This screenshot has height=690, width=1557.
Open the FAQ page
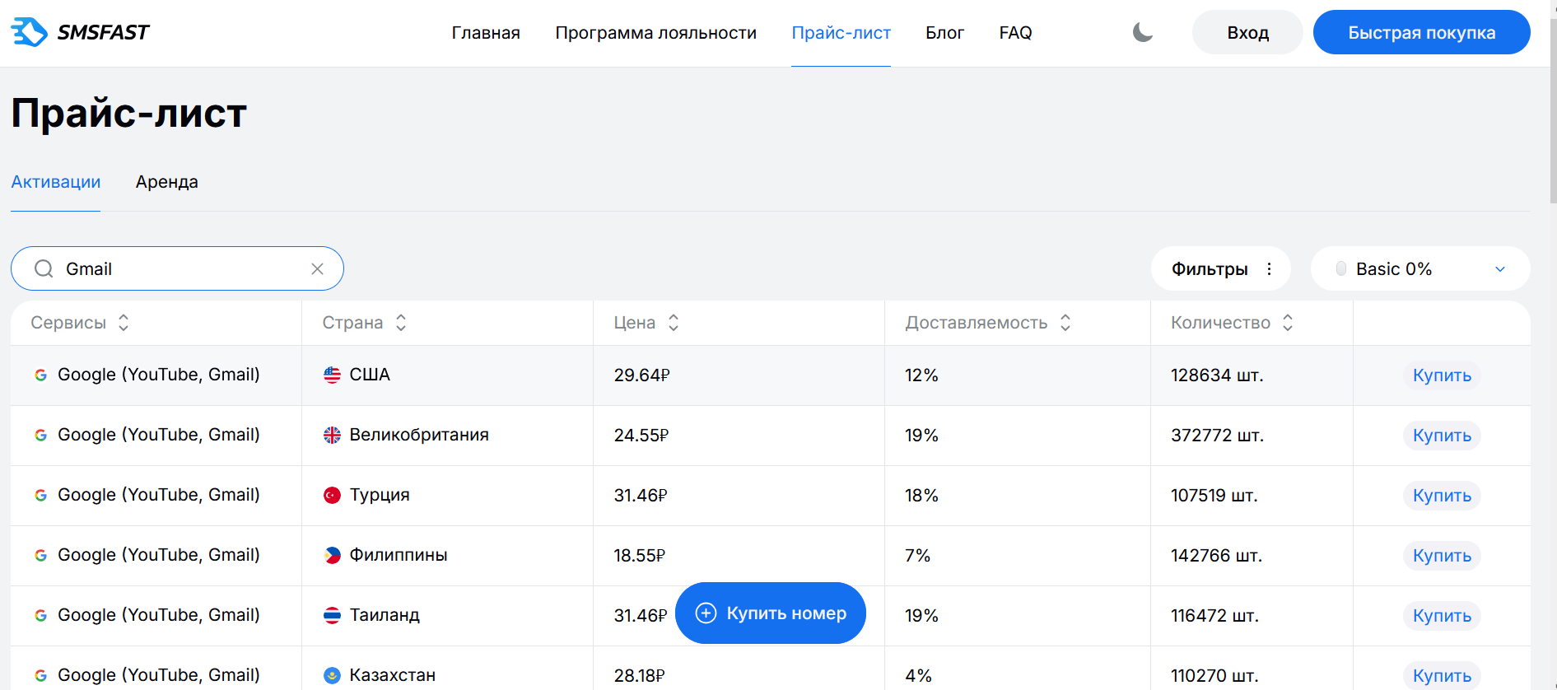point(1015,33)
